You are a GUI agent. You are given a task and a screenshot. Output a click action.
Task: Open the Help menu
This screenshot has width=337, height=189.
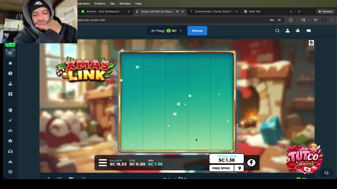coord(138,3)
